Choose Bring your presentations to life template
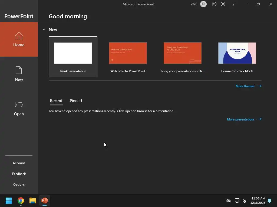The height and width of the screenshot is (207, 277). 183,57
